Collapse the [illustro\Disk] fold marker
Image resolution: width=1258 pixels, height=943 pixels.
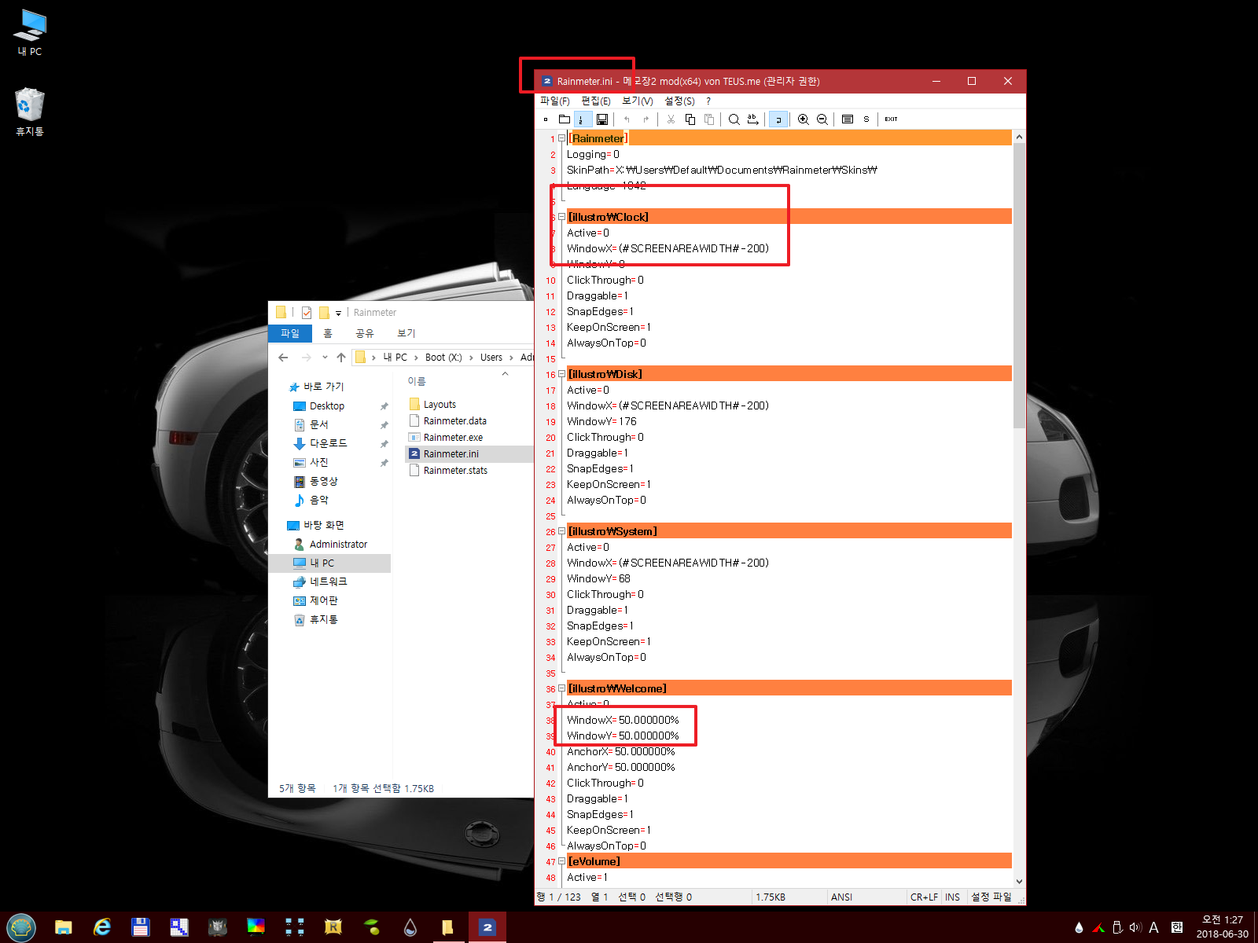pyautogui.click(x=561, y=374)
